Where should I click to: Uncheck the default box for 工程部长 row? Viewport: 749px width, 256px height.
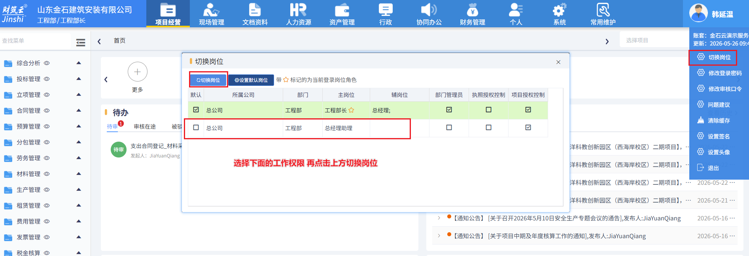(x=196, y=110)
